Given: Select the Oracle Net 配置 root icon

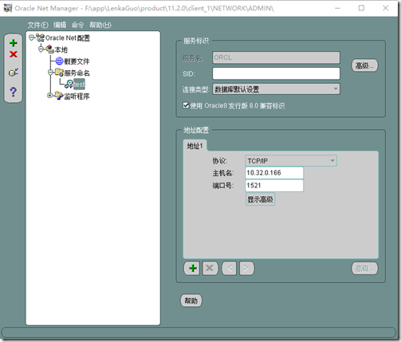Looking at the screenshot, I should (x=41, y=37).
